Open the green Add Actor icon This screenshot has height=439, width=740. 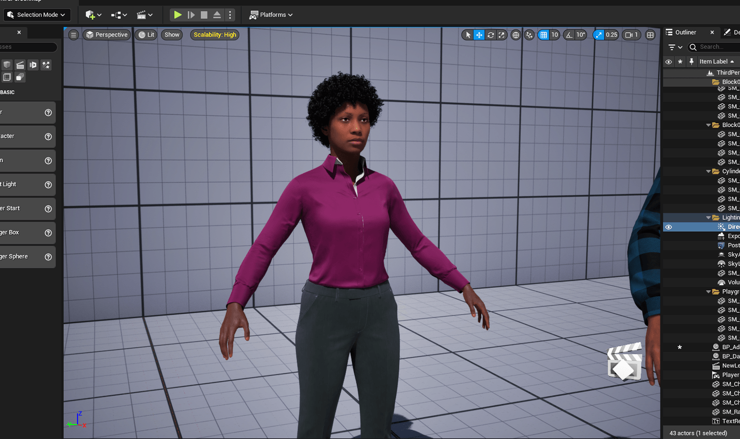pos(90,15)
